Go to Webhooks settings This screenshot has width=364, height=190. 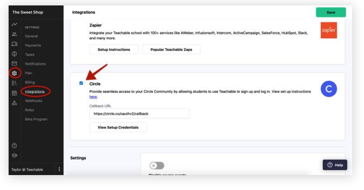point(34,101)
